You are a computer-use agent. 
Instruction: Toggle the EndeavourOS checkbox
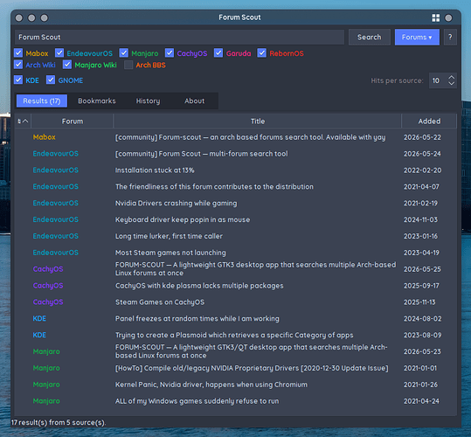tap(59, 53)
